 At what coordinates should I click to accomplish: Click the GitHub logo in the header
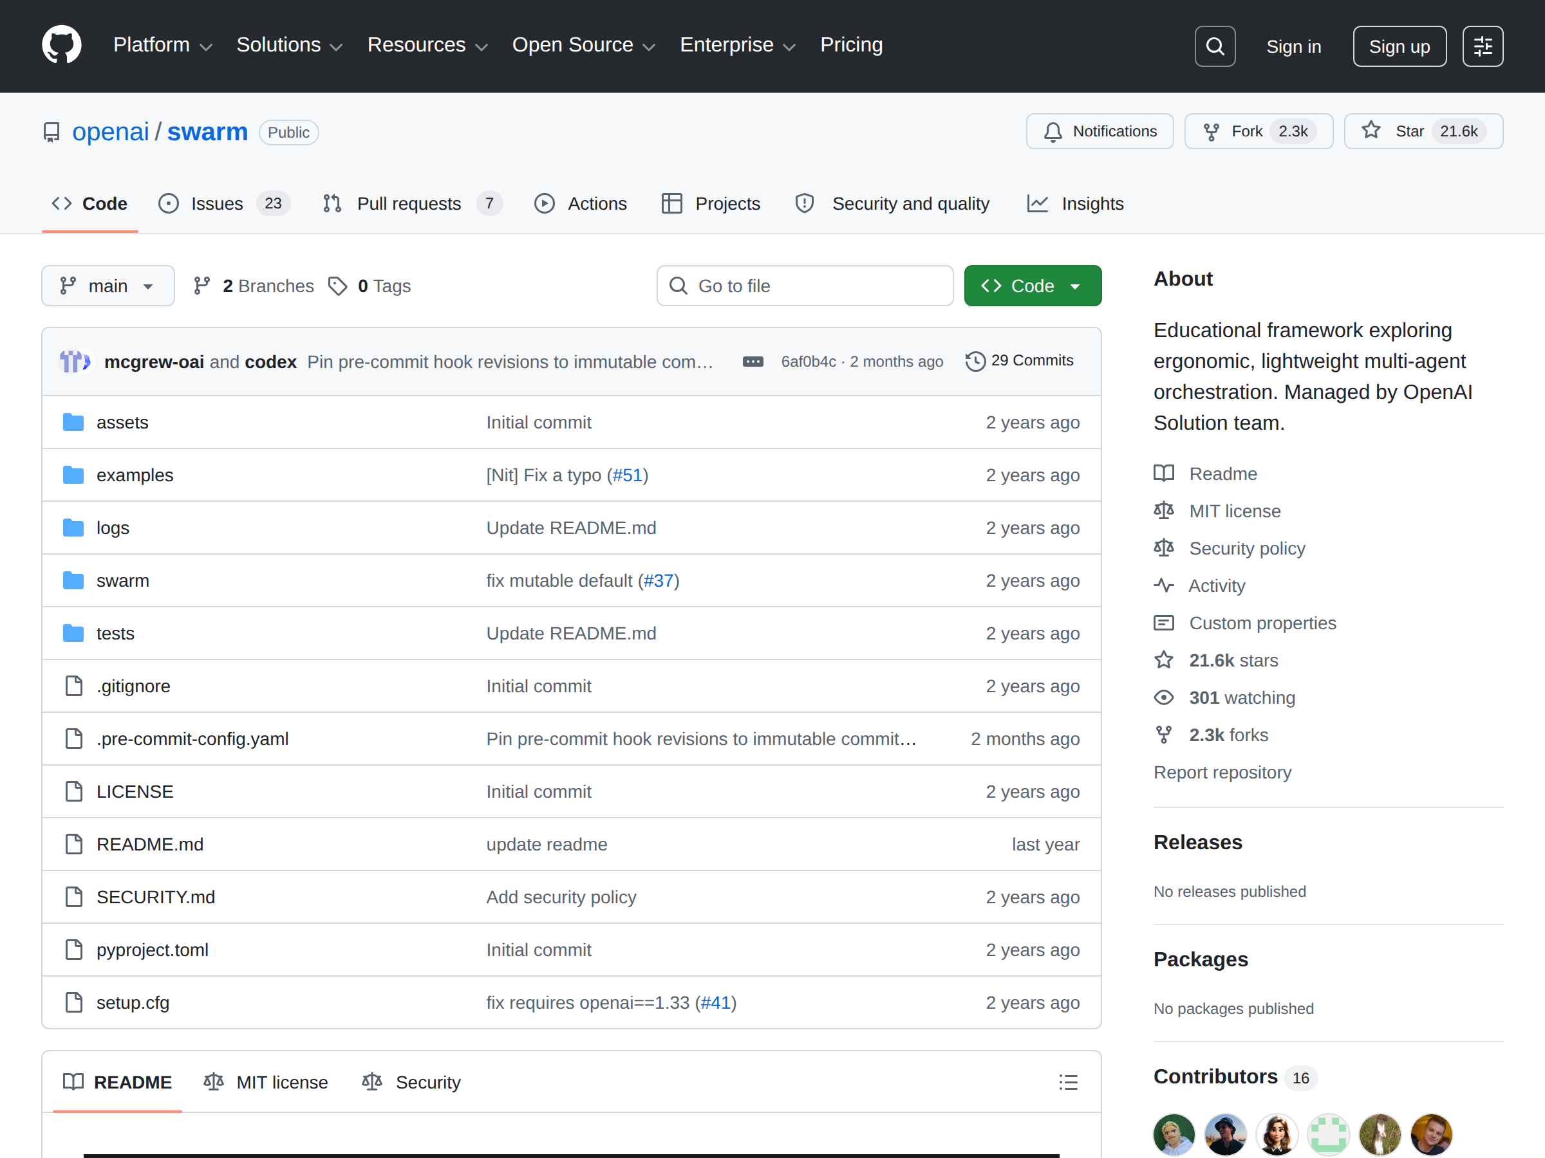coord(61,46)
